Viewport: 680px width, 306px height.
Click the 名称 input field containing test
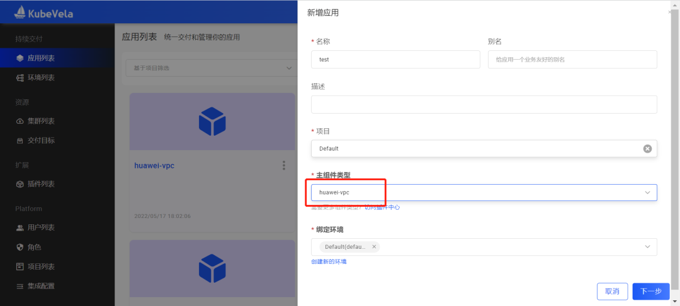tap(395, 59)
